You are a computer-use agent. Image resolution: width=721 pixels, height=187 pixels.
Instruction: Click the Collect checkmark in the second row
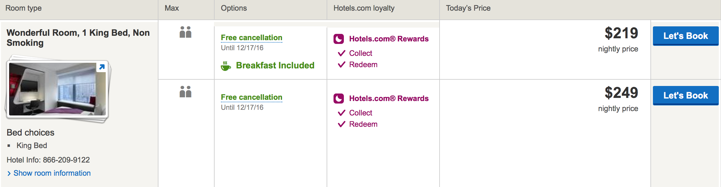[x=342, y=113]
